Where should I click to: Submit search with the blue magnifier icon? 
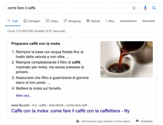154,8
